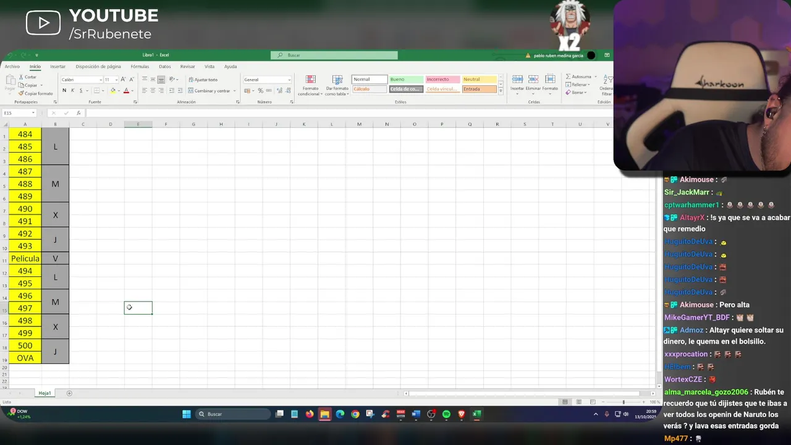Click the increase indent icon
The image size is (791, 445).
pos(180,90)
